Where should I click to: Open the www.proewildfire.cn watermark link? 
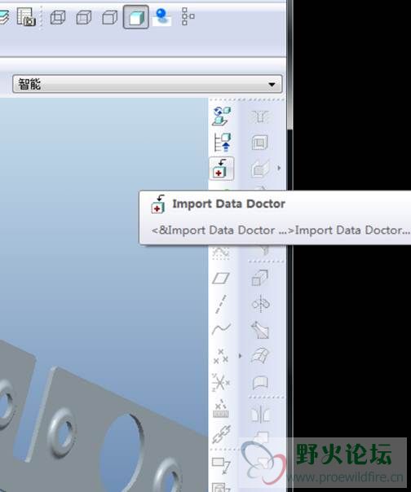tap(345, 477)
